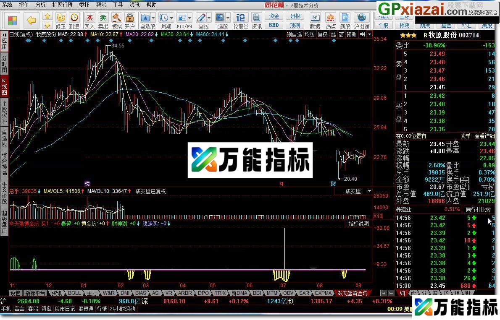
Task: Open the 选股 stock picker dropdown arrow
Action: (228, 18)
